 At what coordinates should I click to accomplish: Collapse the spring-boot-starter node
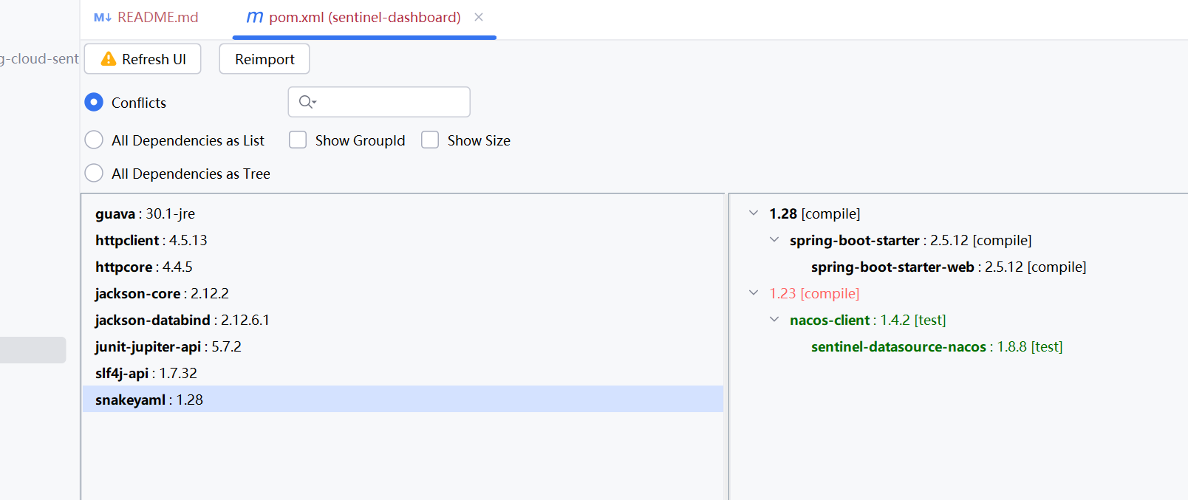pyautogui.click(x=774, y=239)
